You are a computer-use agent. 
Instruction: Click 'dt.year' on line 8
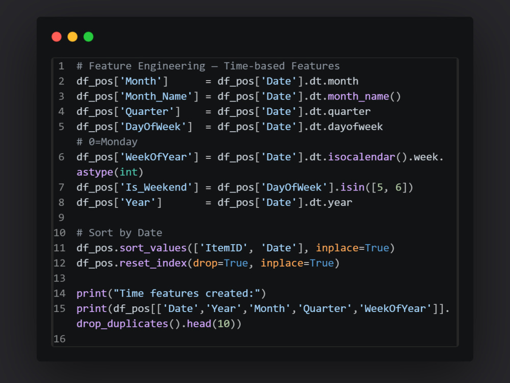[x=331, y=203]
